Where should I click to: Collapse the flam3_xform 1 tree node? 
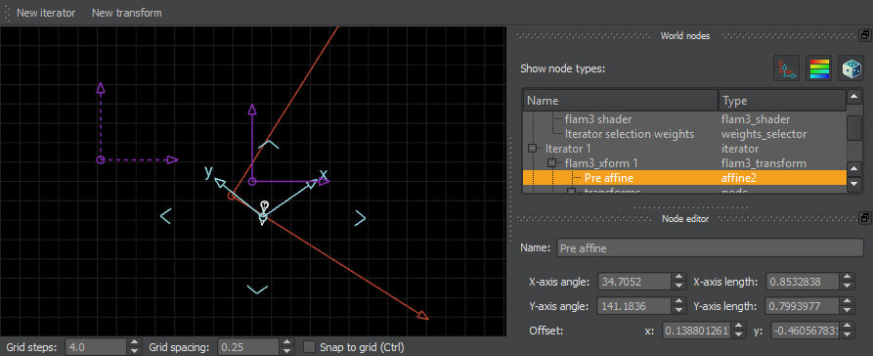[x=552, y=163]
